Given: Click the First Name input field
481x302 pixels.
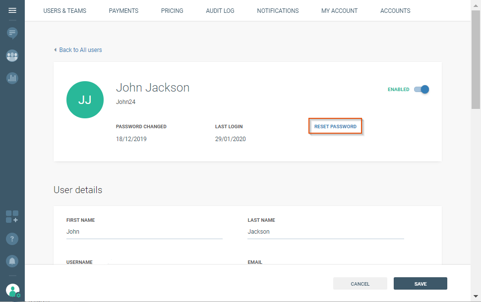Looking at the screenshot, I should coord(144,232).
